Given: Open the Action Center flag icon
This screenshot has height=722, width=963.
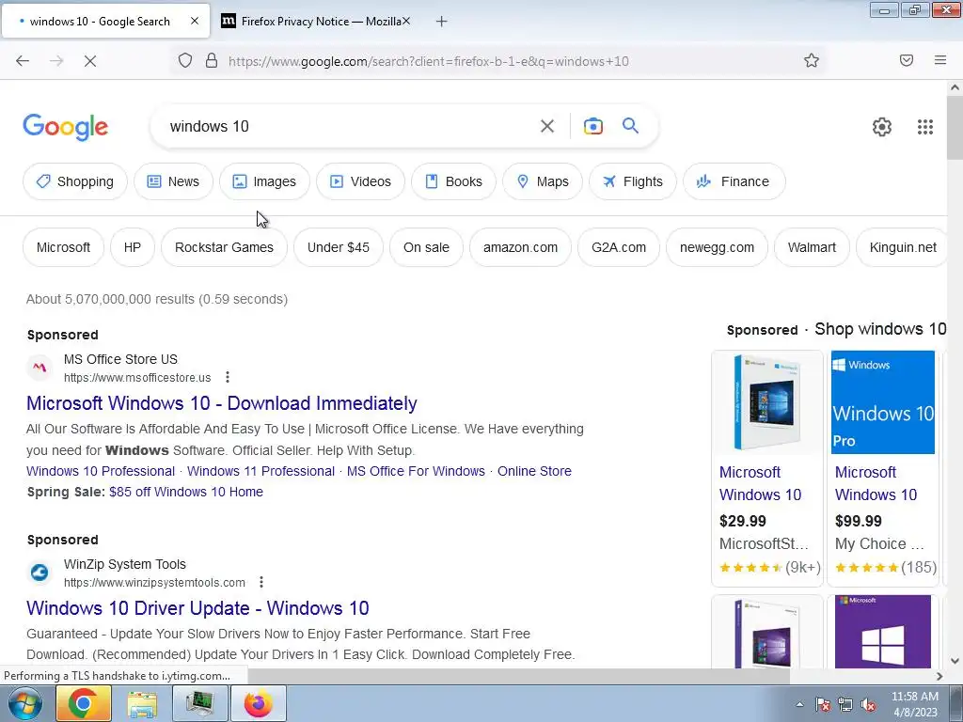Looking at the screenshot, I should point(822,705).
